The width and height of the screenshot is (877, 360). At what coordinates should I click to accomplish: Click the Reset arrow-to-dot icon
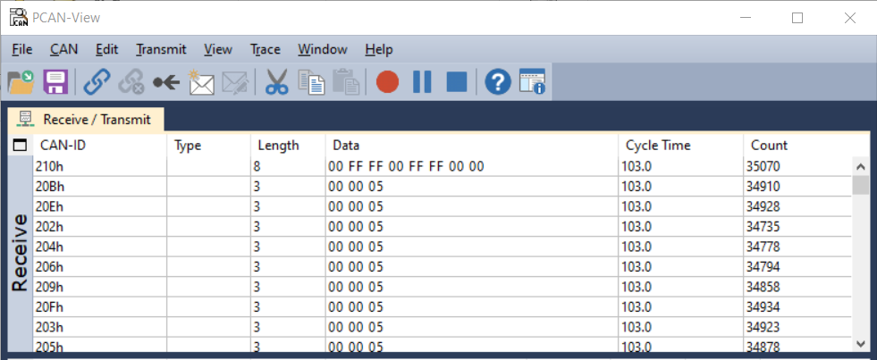(166, 82)
